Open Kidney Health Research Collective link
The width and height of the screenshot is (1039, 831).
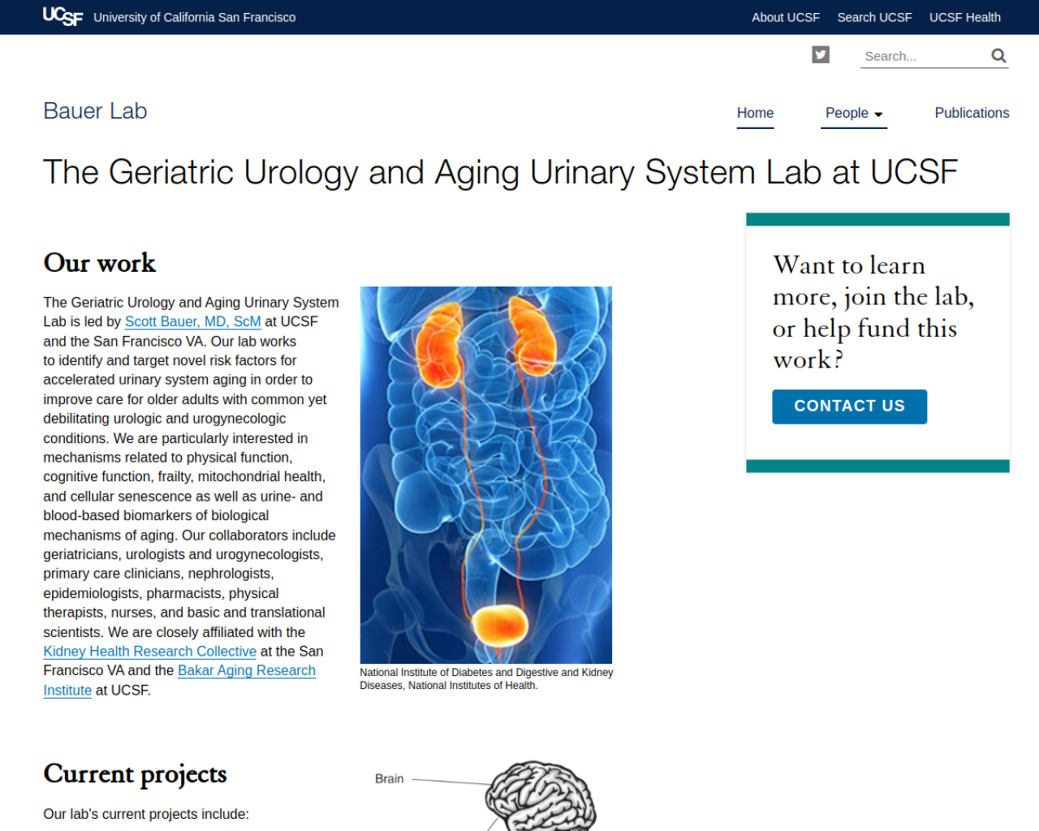150,651
